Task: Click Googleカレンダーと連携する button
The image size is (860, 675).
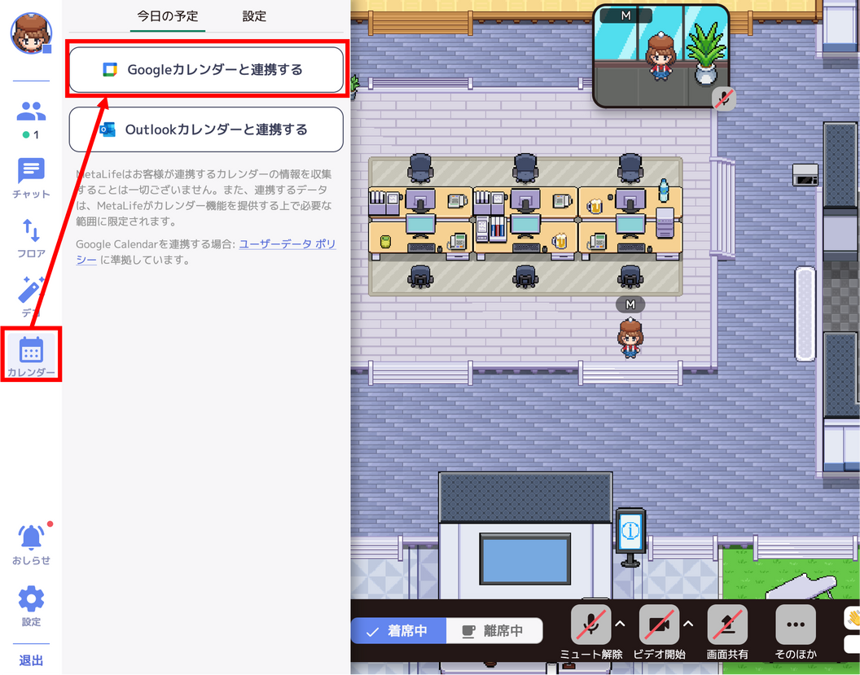Action: click(206, 70)
